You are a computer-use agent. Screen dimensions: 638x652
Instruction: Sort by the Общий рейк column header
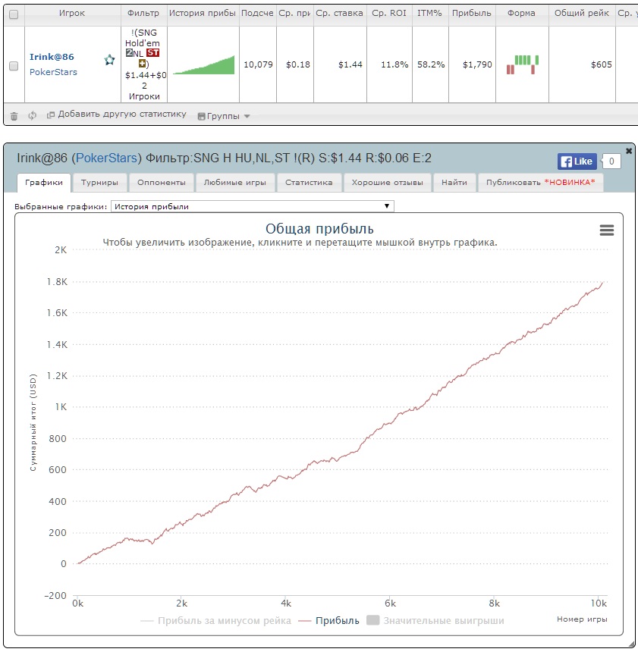[582, 14]
